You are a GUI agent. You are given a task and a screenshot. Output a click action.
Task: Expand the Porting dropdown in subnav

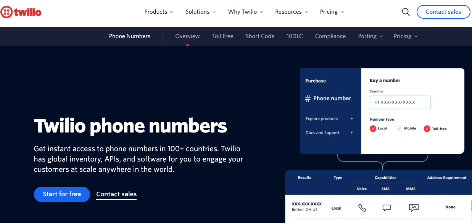pos(370,36)
